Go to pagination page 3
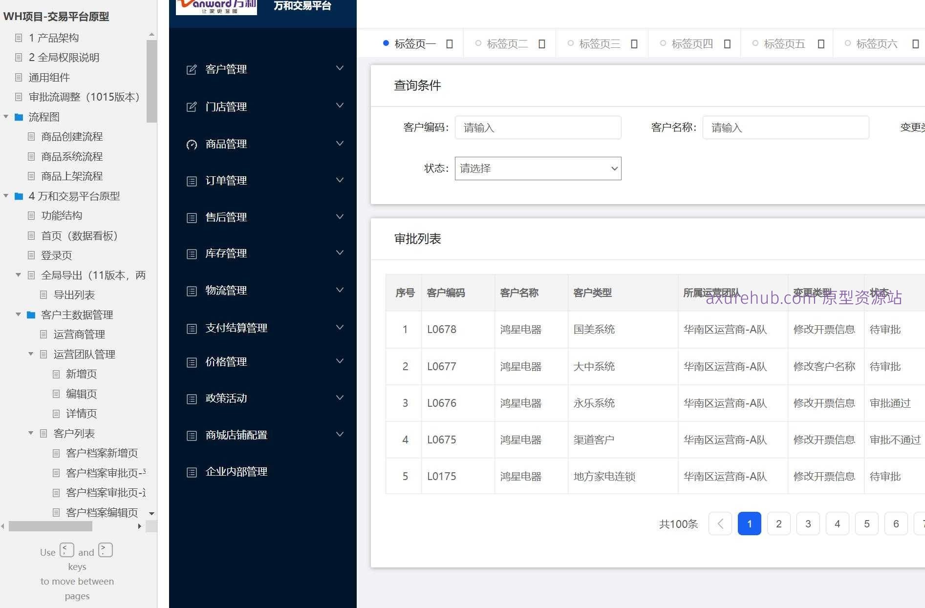The width and height of the screenshot is (925, 608). coord(808,524)
